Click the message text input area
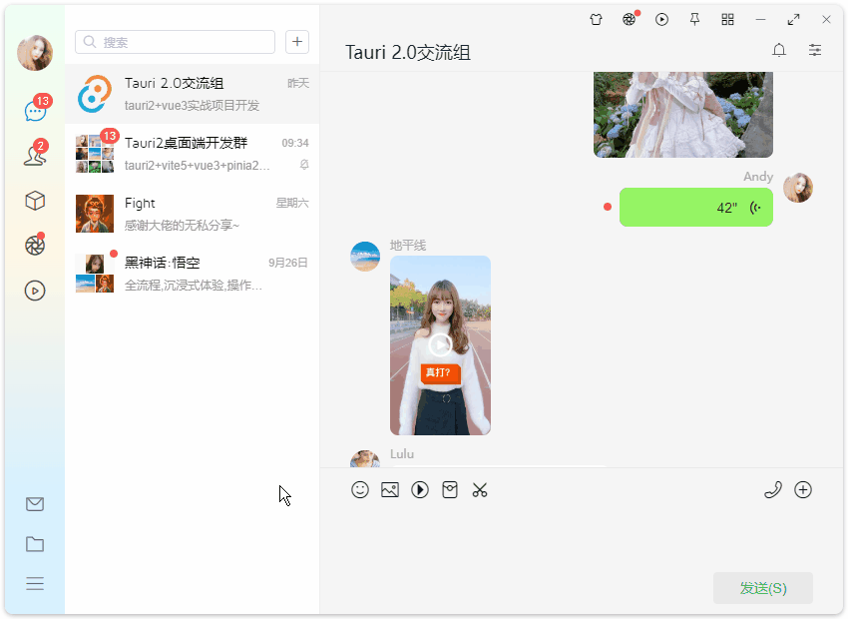The width and height of the screenshot is (848, 619). pos(582,536)
